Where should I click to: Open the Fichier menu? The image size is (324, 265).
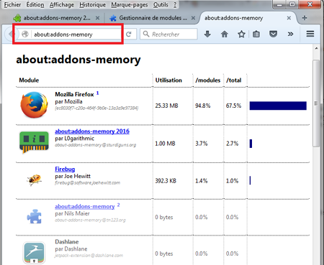click(x=12, y=4)
